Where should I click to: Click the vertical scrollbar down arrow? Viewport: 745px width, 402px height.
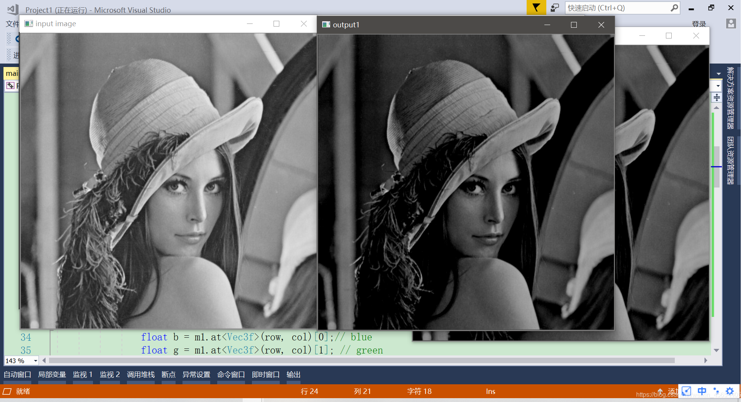pos(716,350)
